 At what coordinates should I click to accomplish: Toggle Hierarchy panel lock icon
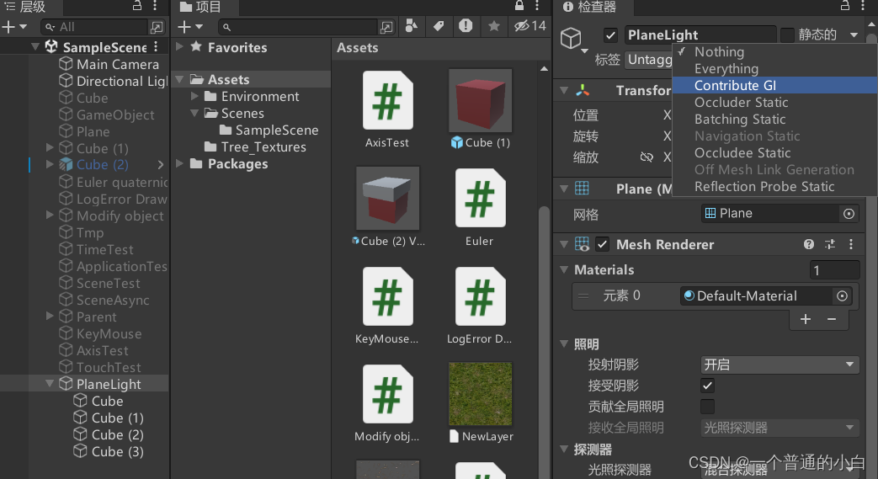click(x=137, y=6)
